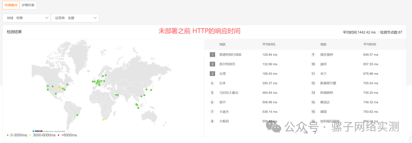Screen dimensions: 412x143
Task: Select the 怀俄明州 region name
Action: point(326,93)
